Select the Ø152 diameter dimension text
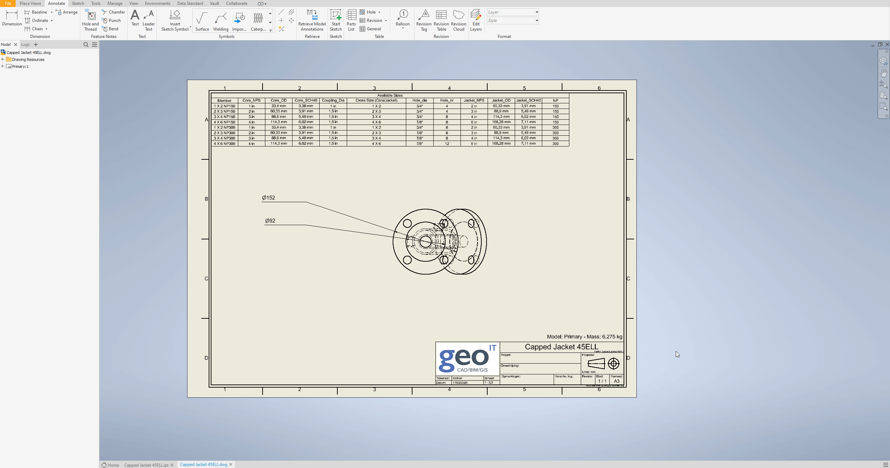The width and height of the screenshot is (890, 468). [x=268, y=198]
